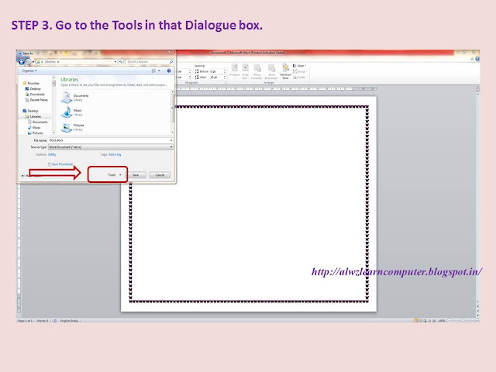The height and width of the screenshot is (372, 496).
Task: Click the Paragraph dialog launcher icon
Action: [x=226, y=83]
